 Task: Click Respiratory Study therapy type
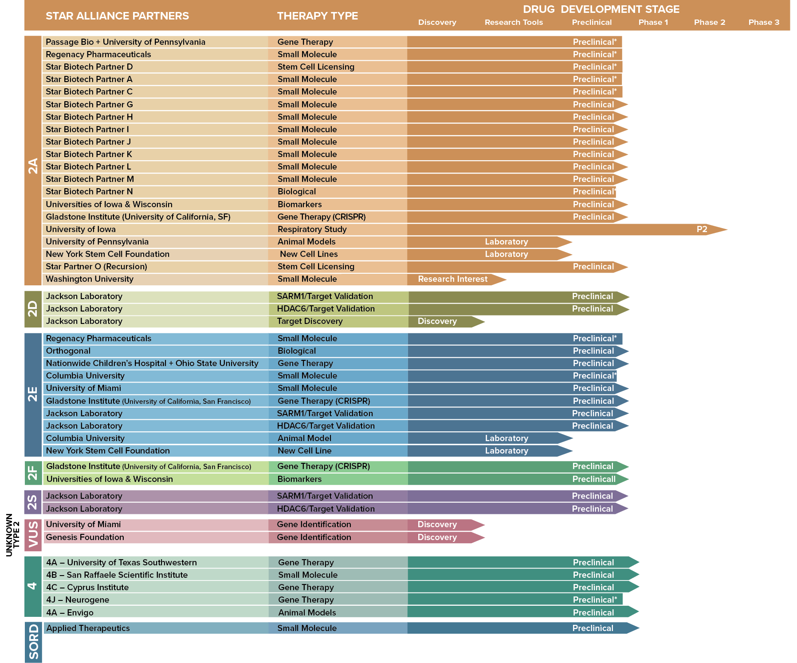click(312, 229)
